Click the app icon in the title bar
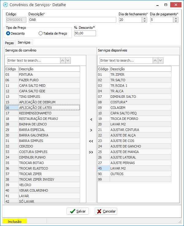Screen dimensions: 184x226 (6, 5)
